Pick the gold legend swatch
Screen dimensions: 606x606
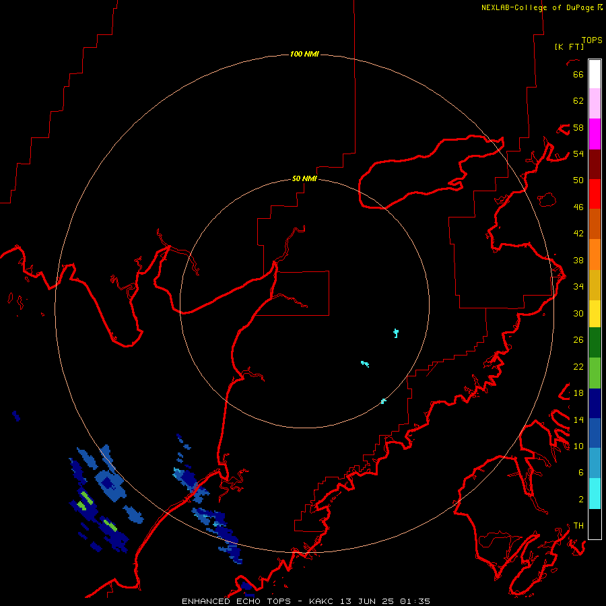[x=595, y=285]
